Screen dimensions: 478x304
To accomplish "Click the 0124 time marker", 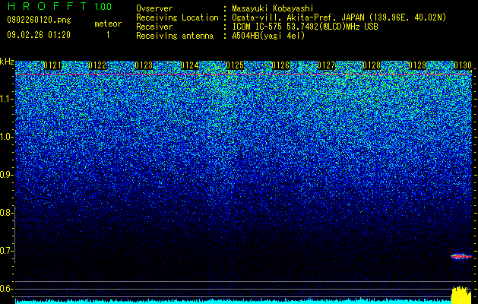I will [x=189, y=65].
